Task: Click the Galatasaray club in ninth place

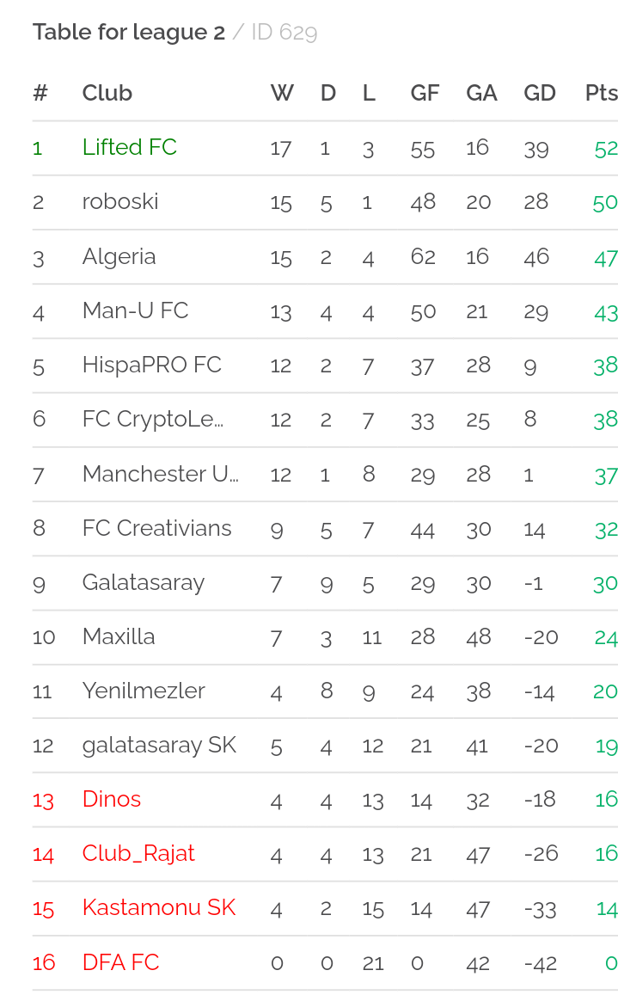Action: 144,582
